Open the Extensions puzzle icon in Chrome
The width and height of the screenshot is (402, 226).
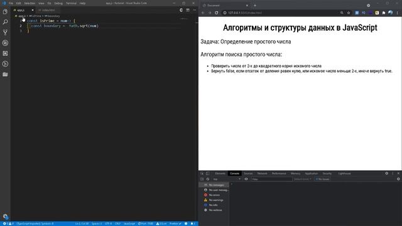pos(384,13)
